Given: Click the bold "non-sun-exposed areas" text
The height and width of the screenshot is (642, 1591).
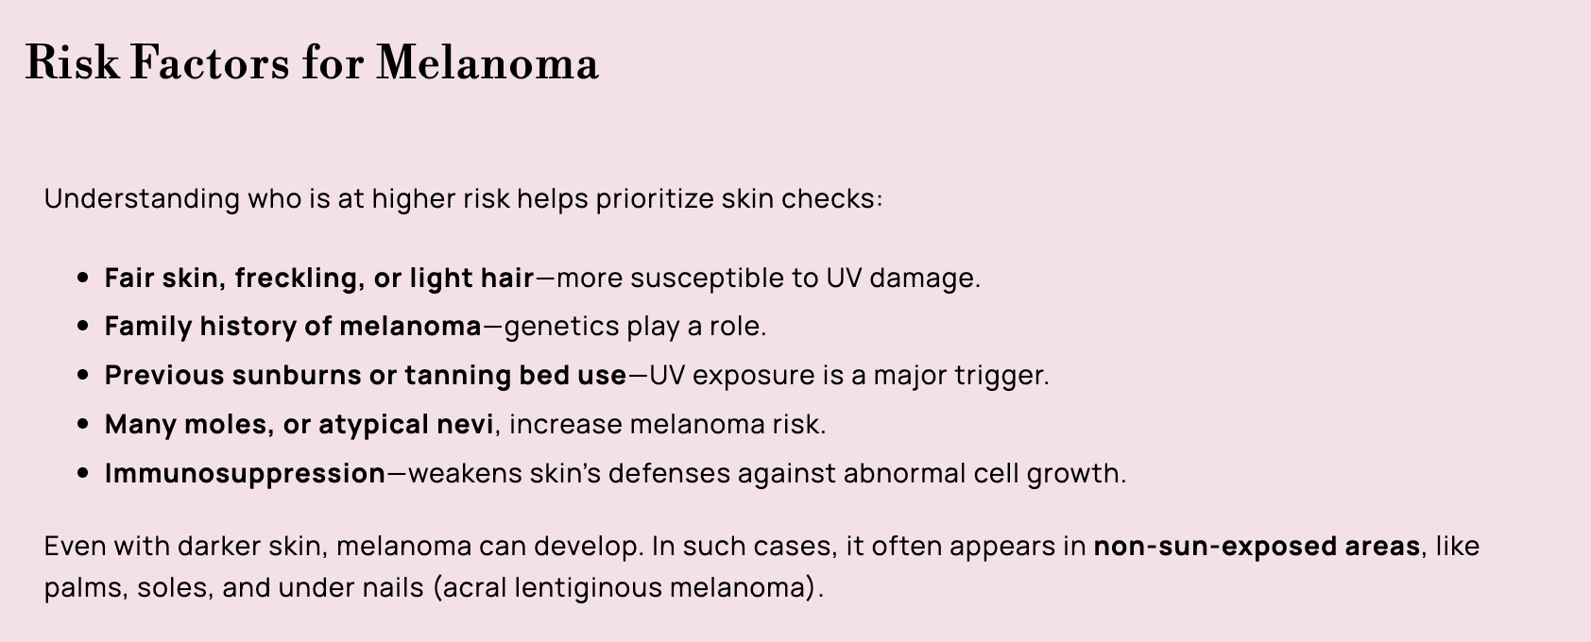Looking at the screenshot, I should (1257, 547).
